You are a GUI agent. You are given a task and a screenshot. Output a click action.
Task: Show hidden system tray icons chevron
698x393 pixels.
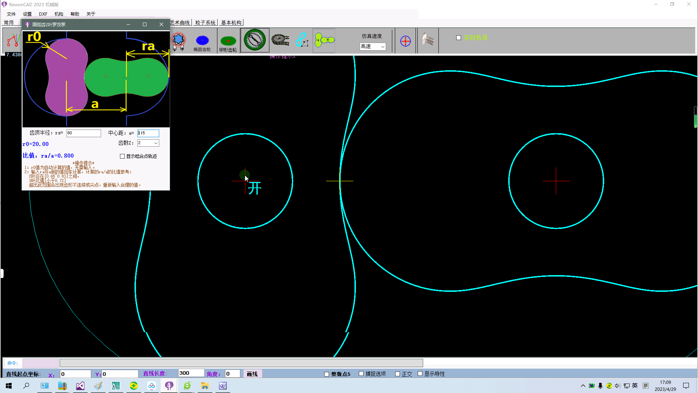point(583,386)
